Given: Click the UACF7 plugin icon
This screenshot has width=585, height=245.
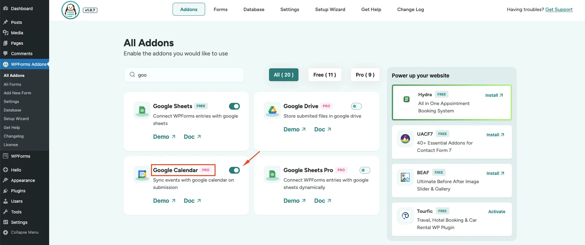Looking at the screenshot, I should [405, 139].
